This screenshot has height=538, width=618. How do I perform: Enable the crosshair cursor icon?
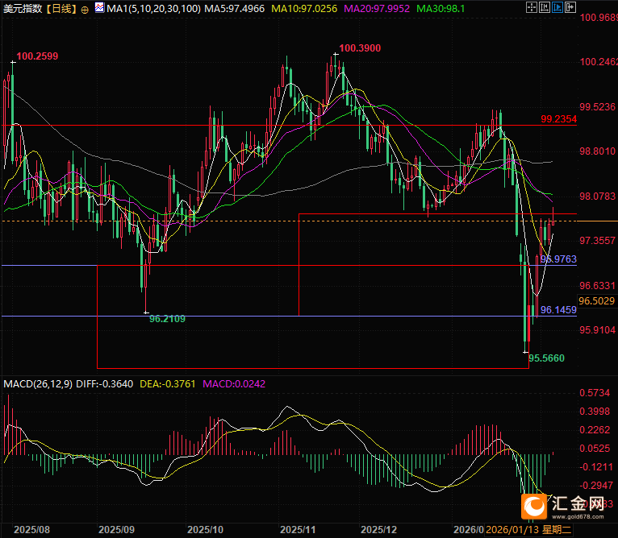532,7
